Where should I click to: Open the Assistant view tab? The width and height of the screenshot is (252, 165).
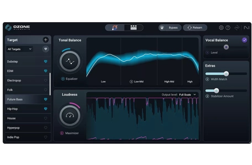tap(115, 28)
